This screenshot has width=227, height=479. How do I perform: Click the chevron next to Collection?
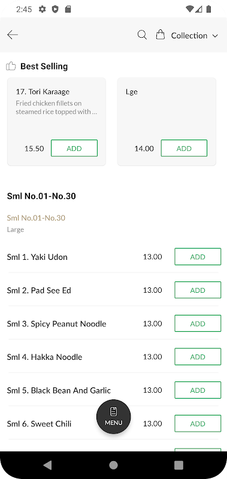[215, 36]
